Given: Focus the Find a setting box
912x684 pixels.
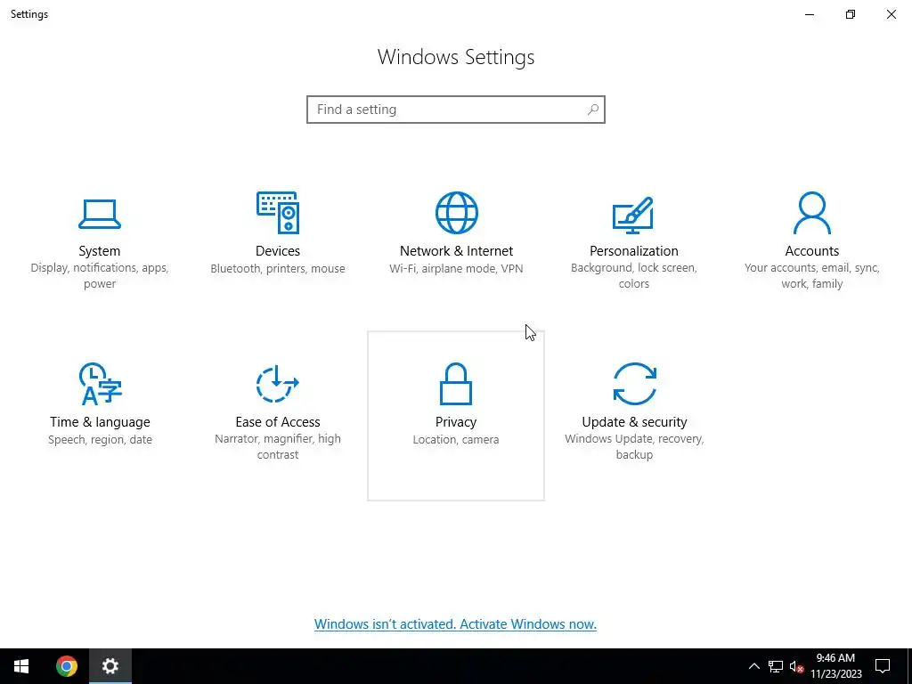Looking at the screenshot, I should click(456, 110).
